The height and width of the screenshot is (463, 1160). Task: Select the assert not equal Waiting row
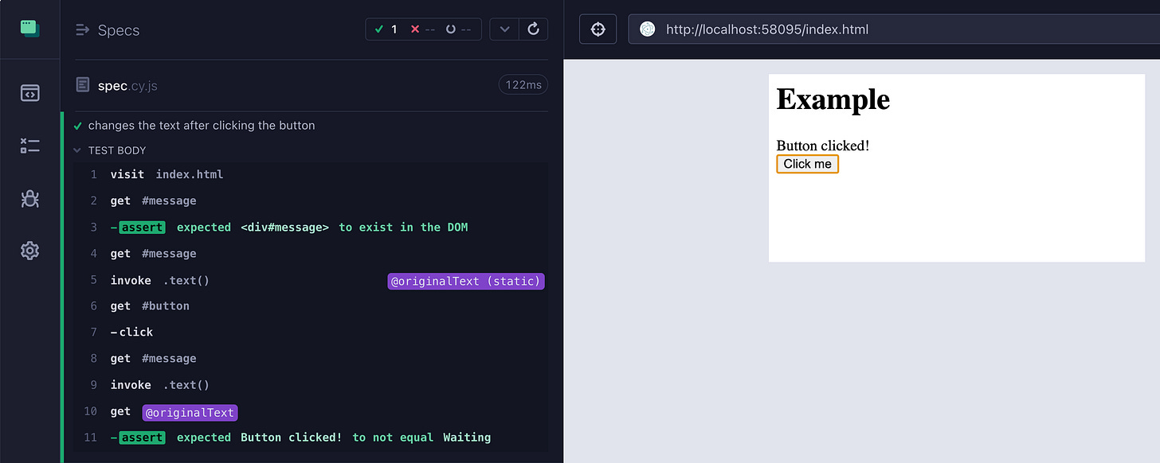(311, 437)
